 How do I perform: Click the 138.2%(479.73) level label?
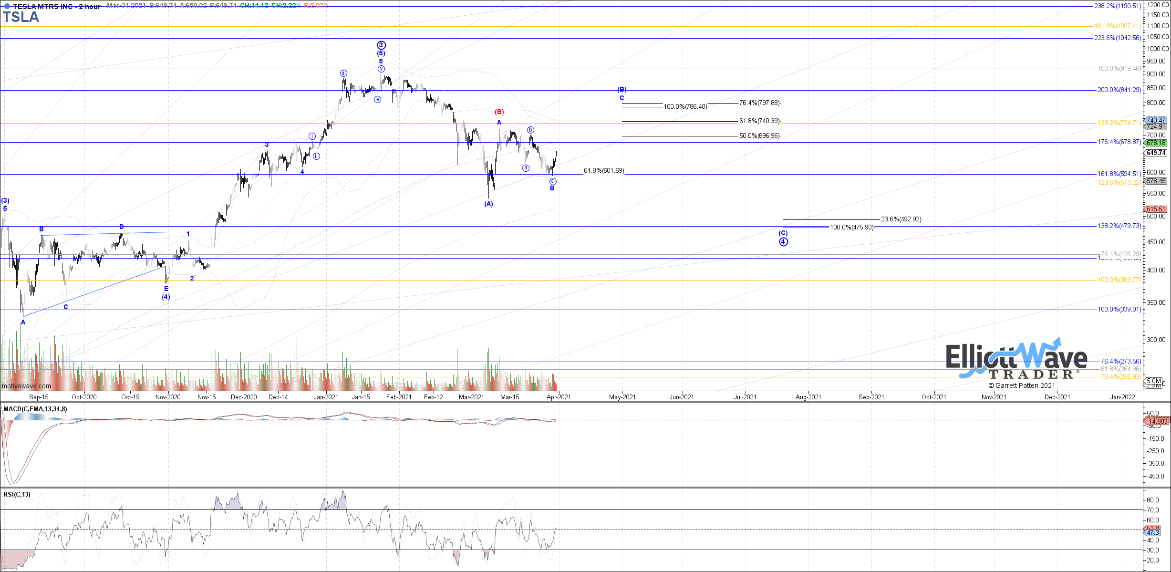pos(1119,226)
